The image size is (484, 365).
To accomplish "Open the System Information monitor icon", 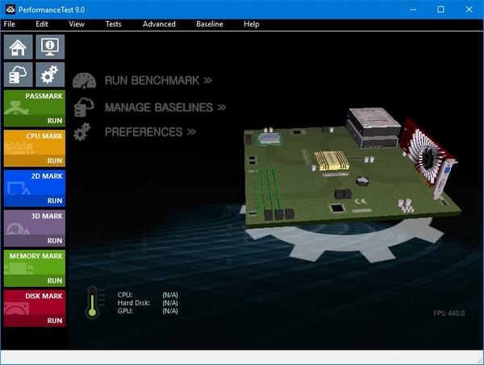I will pyautogui.click(x=50, y=47).
